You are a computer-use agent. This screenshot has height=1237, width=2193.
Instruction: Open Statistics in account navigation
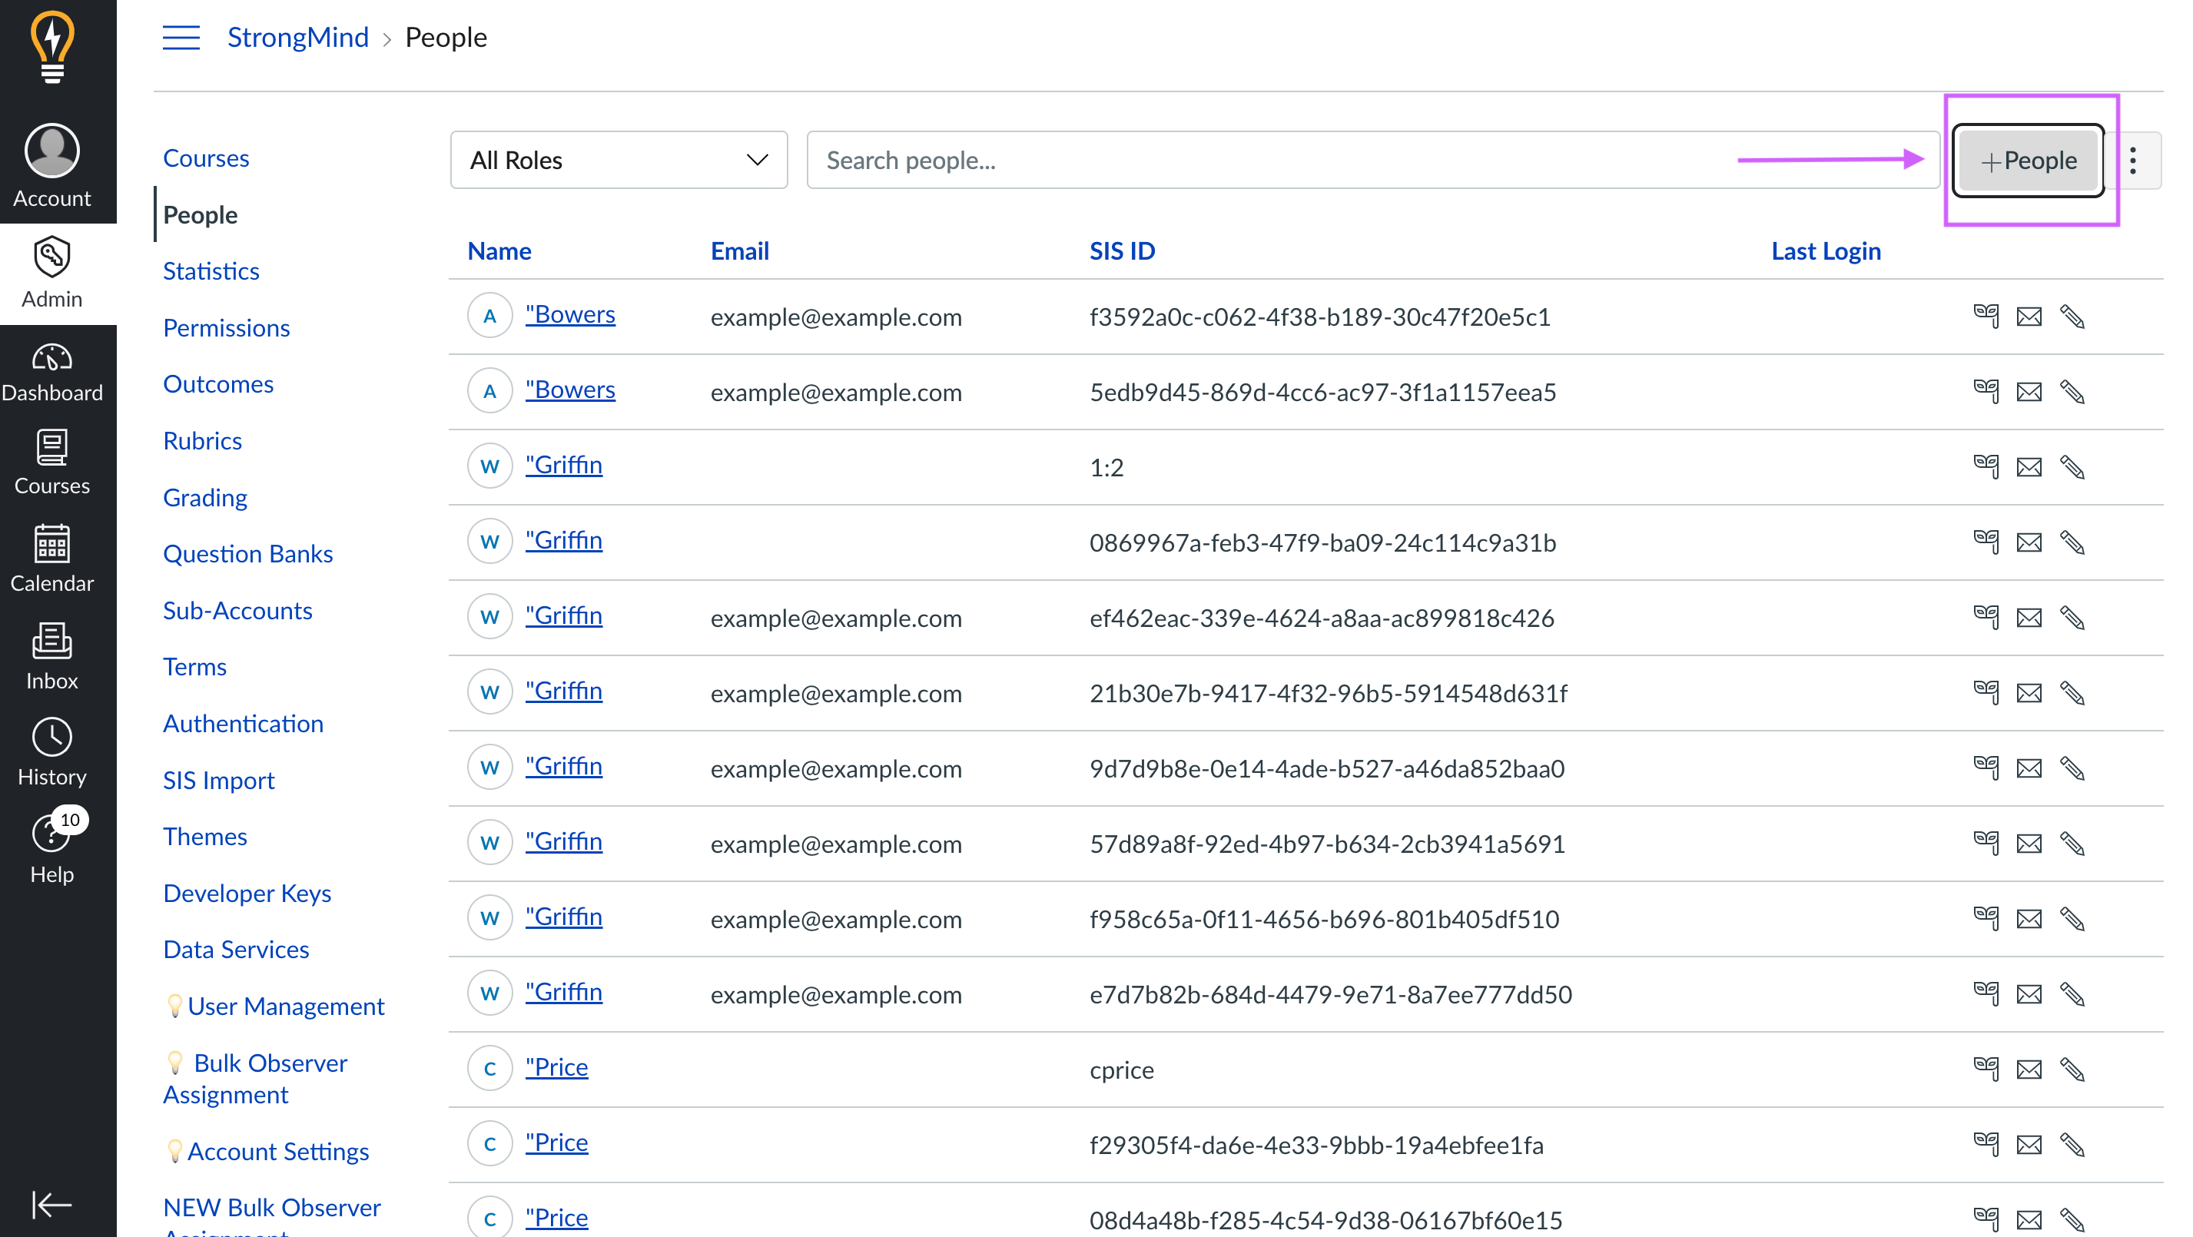tap(211, 270)
